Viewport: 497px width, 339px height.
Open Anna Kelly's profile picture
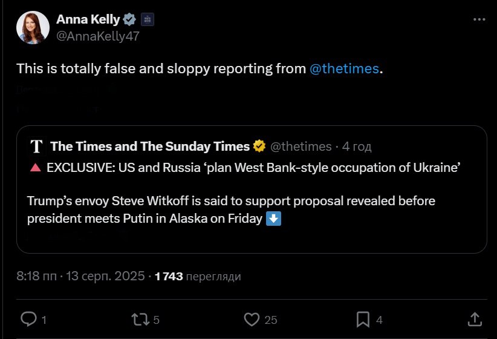point(33,27)
